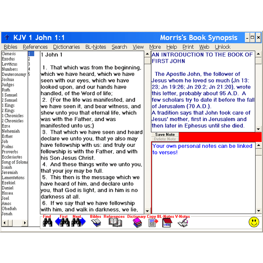This screenshot has height=263, width=263.
Task: Click the Save Note button
Action: [x=165, y=135]
